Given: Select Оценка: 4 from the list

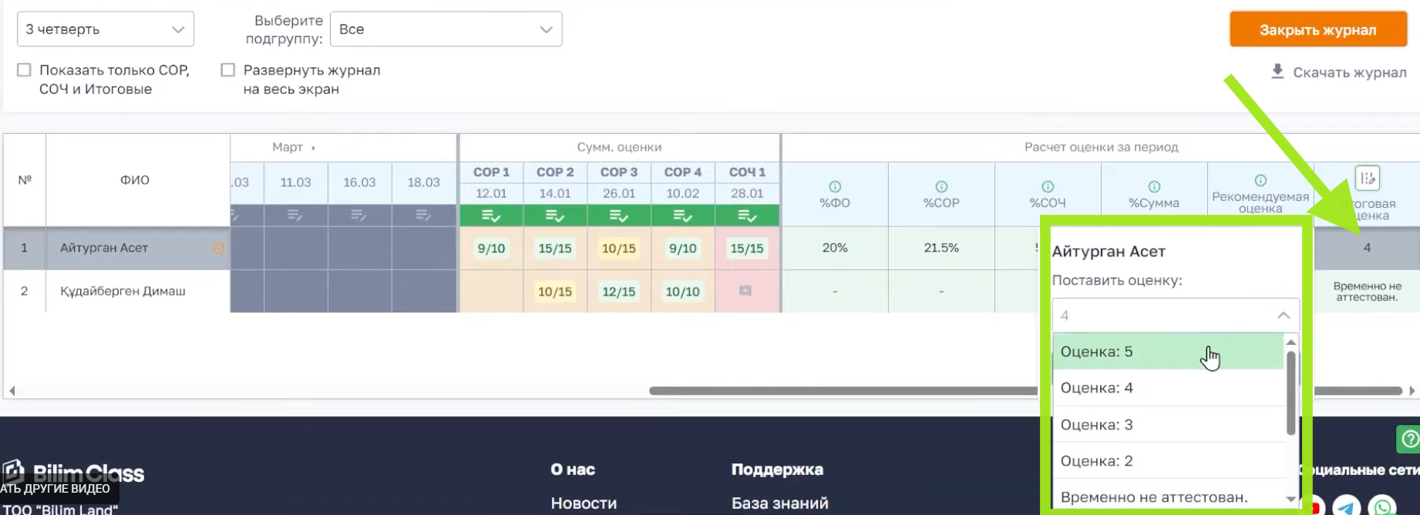Looking at the screenshot, I should [1168, 388].
